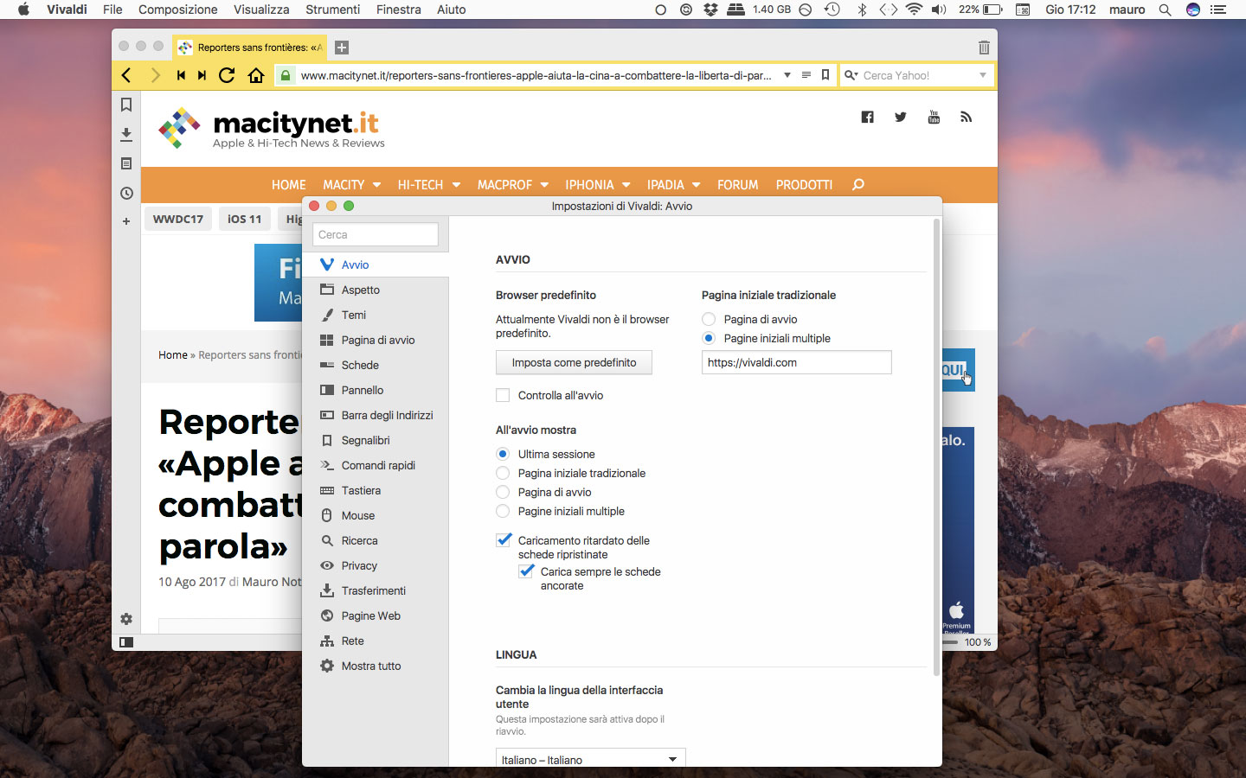Screen dimensions: 1246x778
Task: Click the start page URL field vivaldi.com
Action: [796, 362]
